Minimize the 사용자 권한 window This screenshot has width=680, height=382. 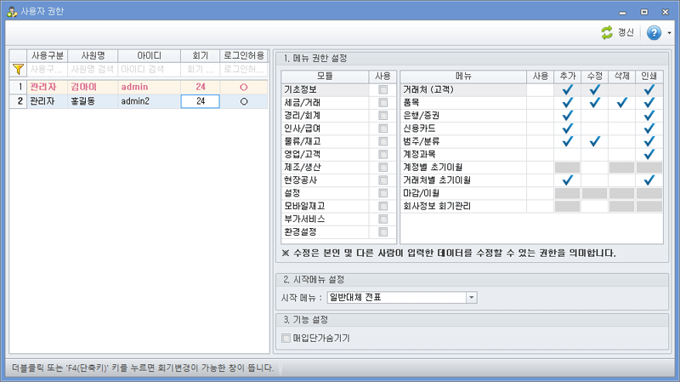623,12
